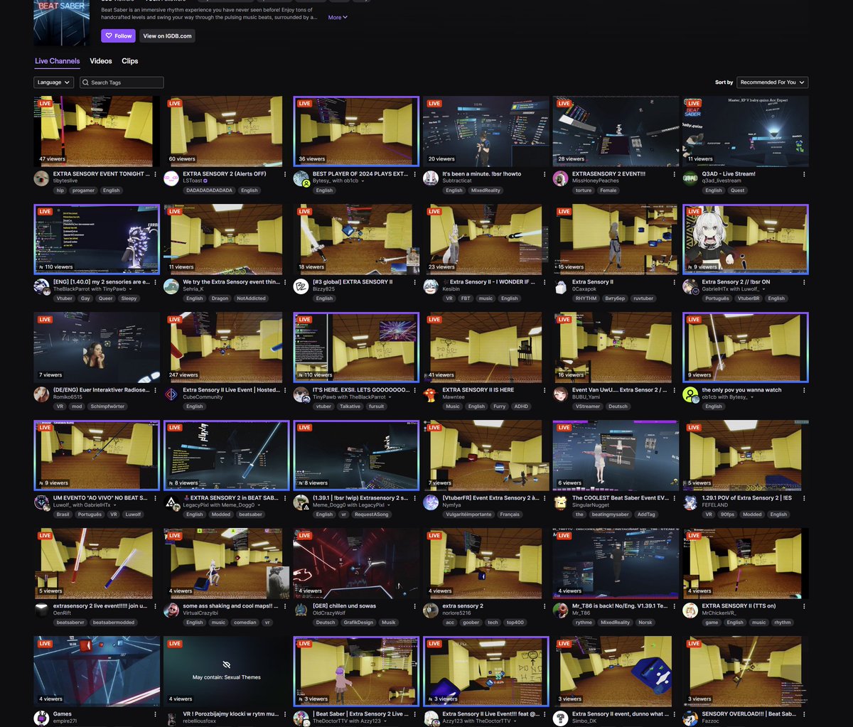The image size is (853, 727).
Task: Click the Quest tag
Action: [737, 190]
